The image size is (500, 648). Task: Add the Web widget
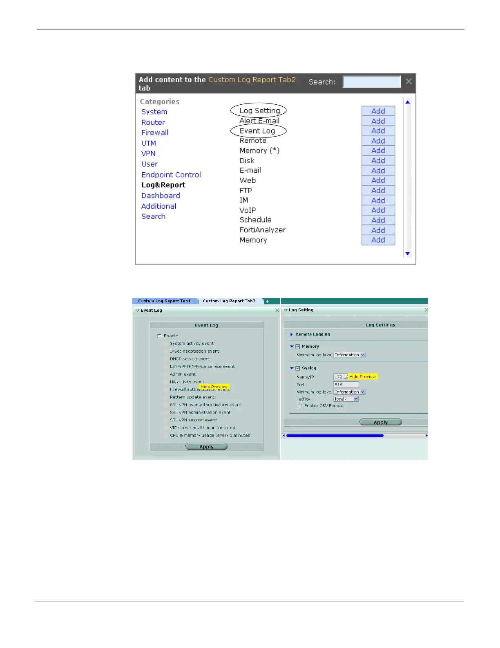point(378,180)
